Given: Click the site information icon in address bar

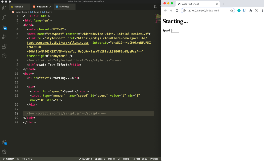Looking at the screenshot, I should (184, 10).
